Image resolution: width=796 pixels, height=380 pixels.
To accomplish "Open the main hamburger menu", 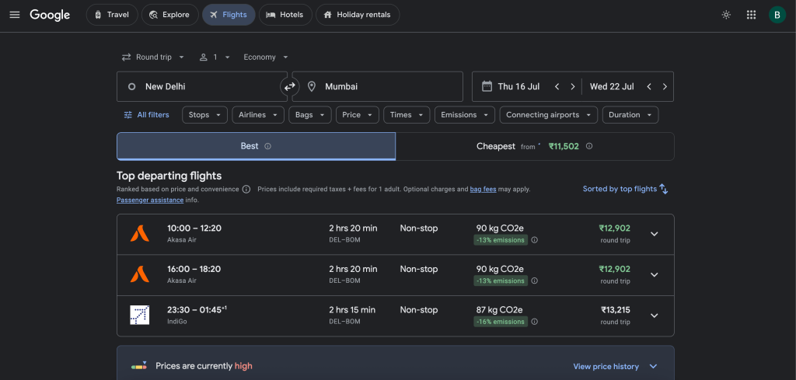I will coord(14,15).
